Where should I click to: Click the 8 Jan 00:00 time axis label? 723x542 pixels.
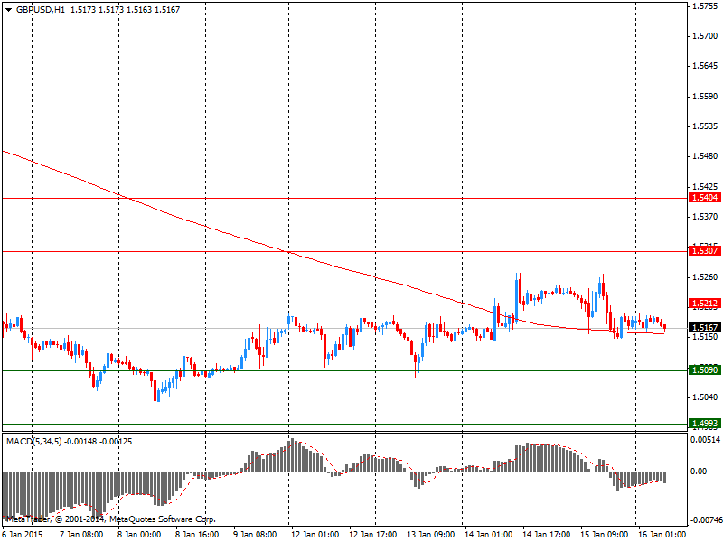[x=139, y=535]
